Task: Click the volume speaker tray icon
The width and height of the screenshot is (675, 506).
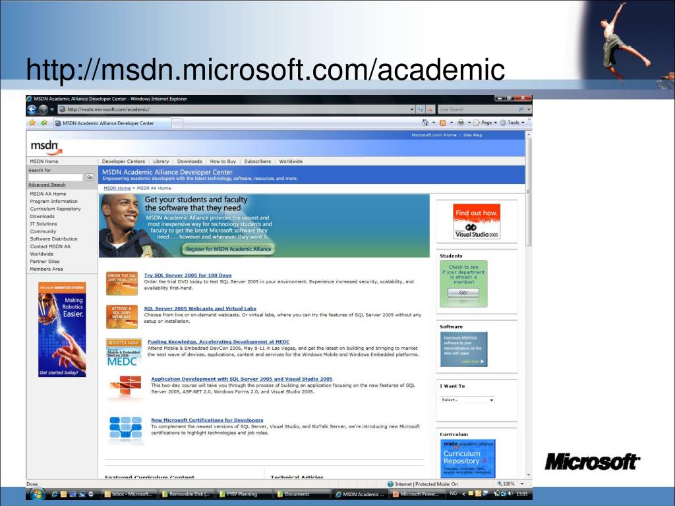Action: point(511,494)
